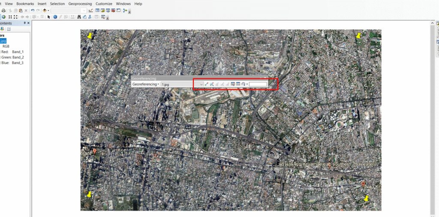Viewport: 439px width, 217px height.
Task: Click the Create Viewer Window icon
Action: pyautogui.click(x=103, y=17)
